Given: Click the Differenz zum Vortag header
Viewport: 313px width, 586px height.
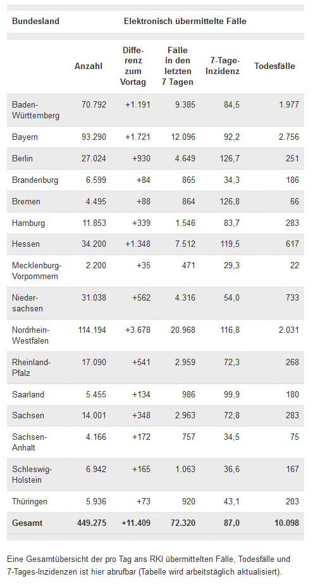Looking at the screenshot, I should pos(133,66).
